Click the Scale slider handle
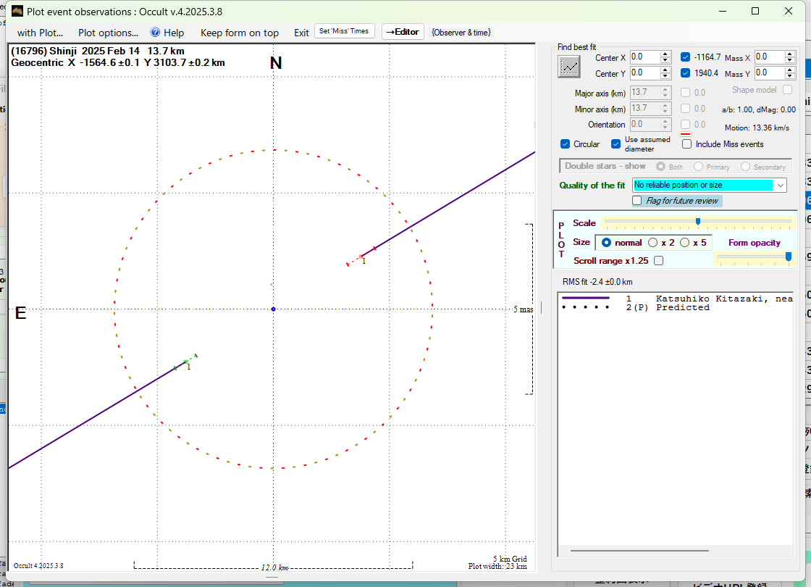 click(697, 222)
